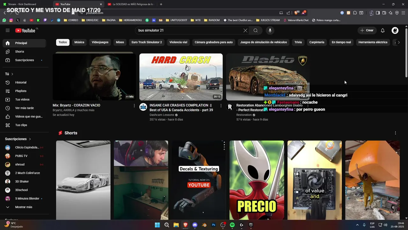Click Dashcam Lessons channel name
Screen dimensions: 408x230
(x=162, y=115)
